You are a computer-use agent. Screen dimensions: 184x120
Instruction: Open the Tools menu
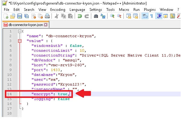pos(110,10)
